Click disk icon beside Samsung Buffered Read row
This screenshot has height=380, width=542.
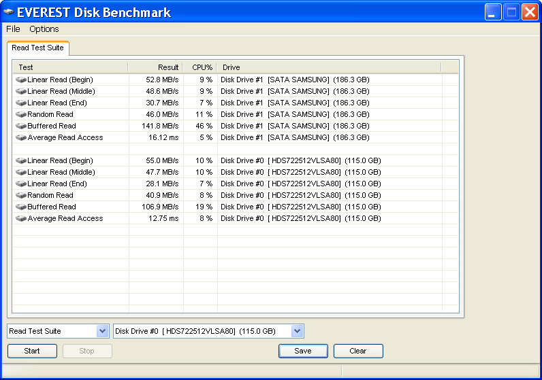21,126
